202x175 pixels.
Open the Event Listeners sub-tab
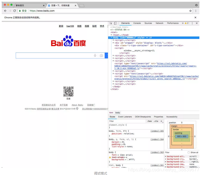point(125,117)
